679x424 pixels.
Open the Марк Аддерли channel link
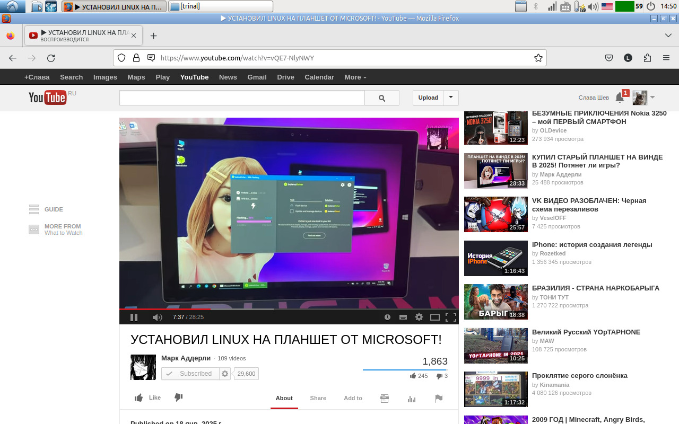(186, 358)
